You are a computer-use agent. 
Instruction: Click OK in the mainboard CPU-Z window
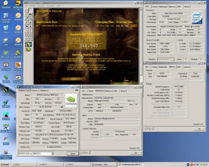point(136,153)
